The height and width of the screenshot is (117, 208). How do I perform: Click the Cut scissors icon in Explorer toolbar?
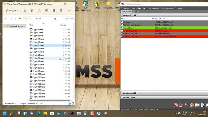(x=25, y=10)
